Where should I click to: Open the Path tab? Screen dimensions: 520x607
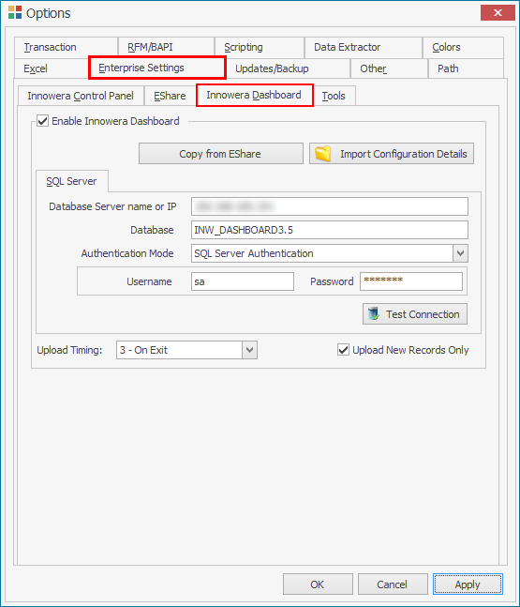[467, 68]
